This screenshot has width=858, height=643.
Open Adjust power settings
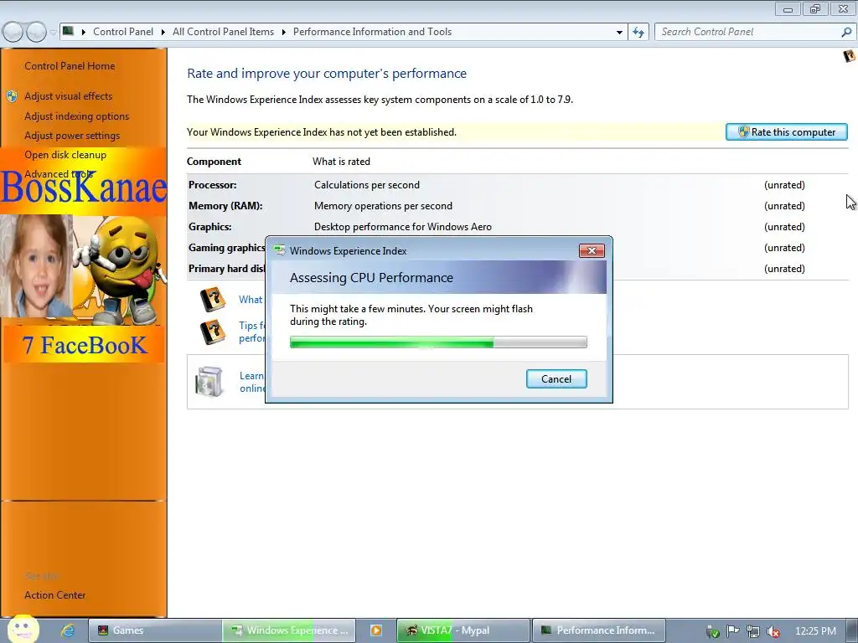72,136
